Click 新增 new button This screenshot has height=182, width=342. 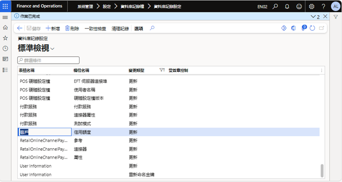[53, 29]
